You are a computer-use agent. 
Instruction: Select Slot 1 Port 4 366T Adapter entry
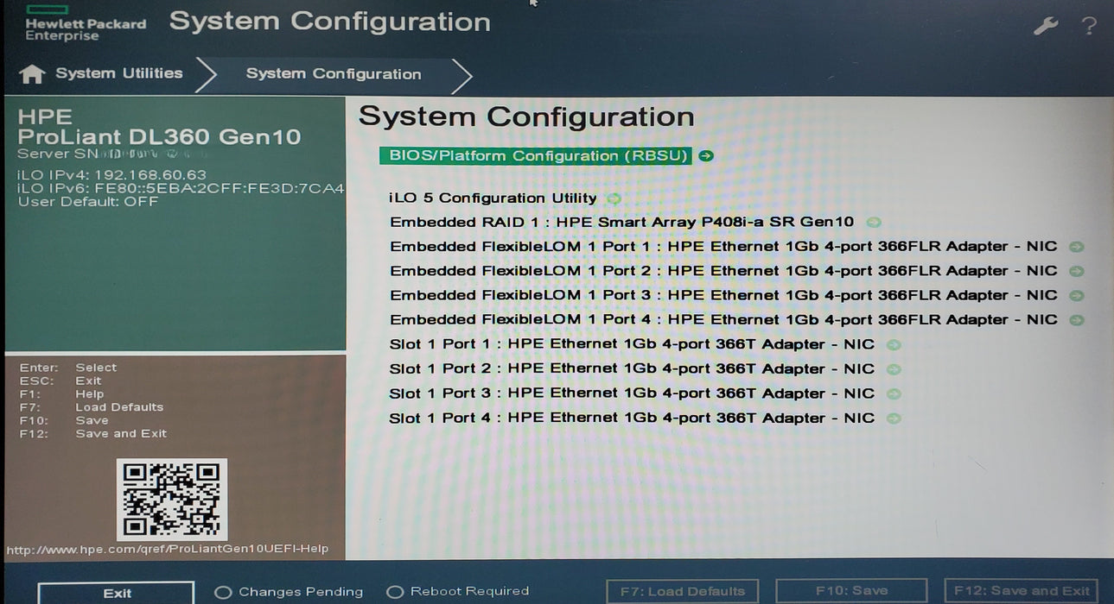coord(632,418)
